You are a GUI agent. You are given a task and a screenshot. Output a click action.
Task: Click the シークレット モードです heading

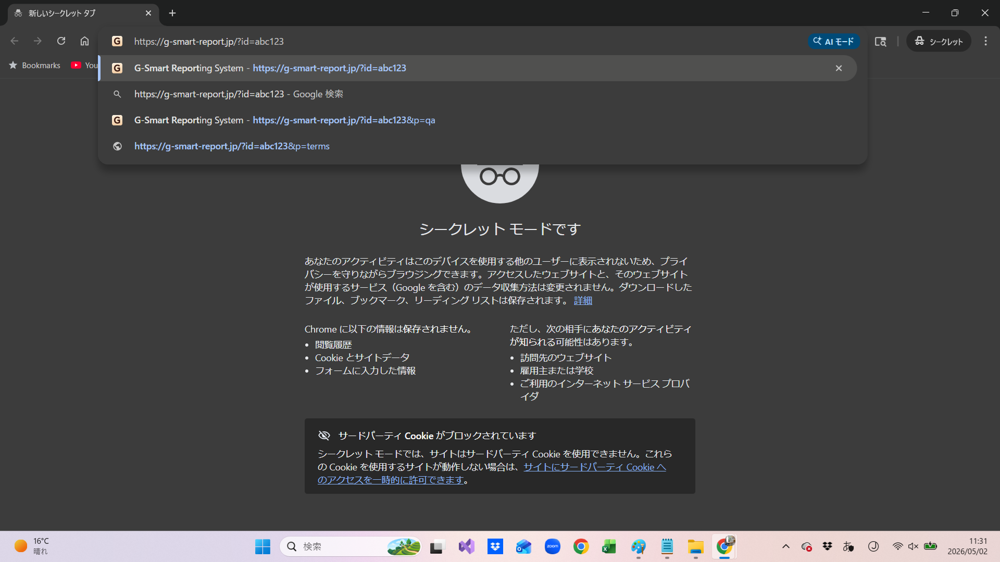(500, 229)
